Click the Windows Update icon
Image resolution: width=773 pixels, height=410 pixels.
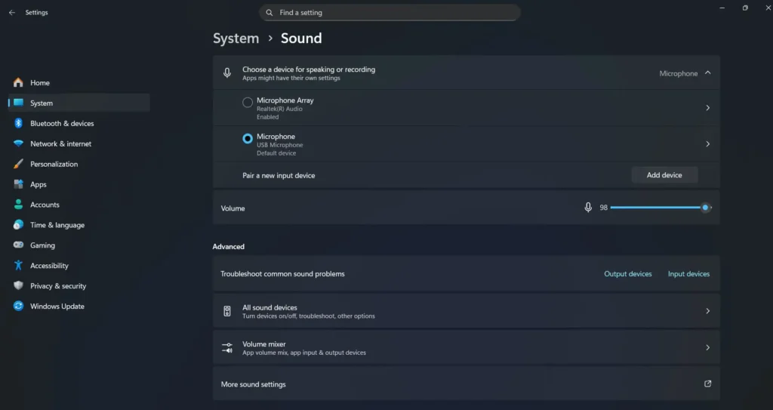pos(18,307)
